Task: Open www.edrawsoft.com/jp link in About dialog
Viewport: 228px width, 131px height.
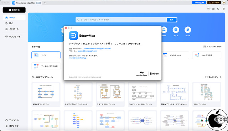Action: tap(78, 58)
